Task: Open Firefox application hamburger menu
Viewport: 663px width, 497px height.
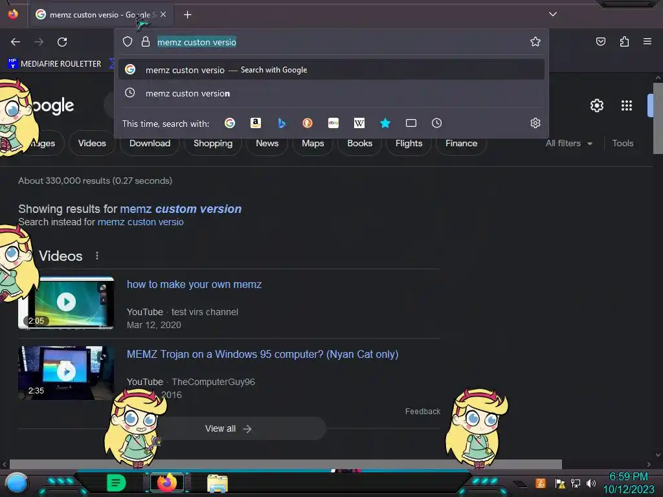Action: pos(647,41)
